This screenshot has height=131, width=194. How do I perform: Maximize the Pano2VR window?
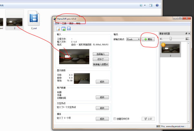[180, 18]
